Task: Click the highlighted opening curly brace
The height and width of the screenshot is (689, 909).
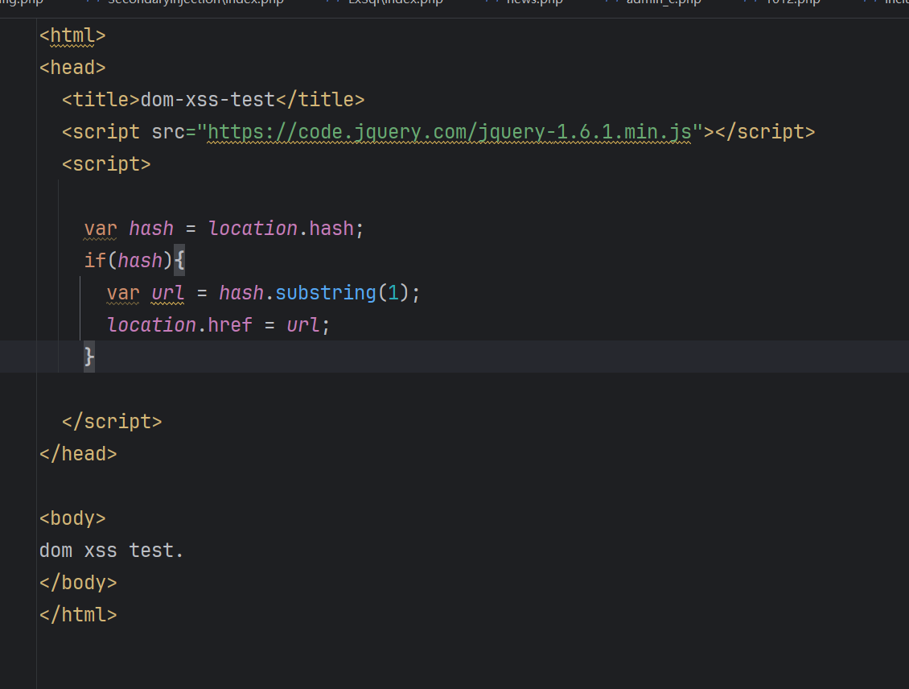Action: [x=179, y=261]
